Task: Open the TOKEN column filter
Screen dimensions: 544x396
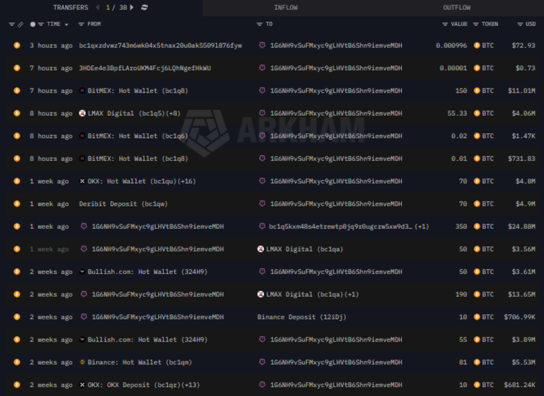Action: [x=476, y=24]
